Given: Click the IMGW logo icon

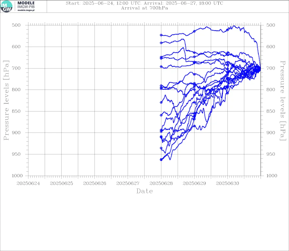Looking at the screenshot, I should click(x=7, y=7).
